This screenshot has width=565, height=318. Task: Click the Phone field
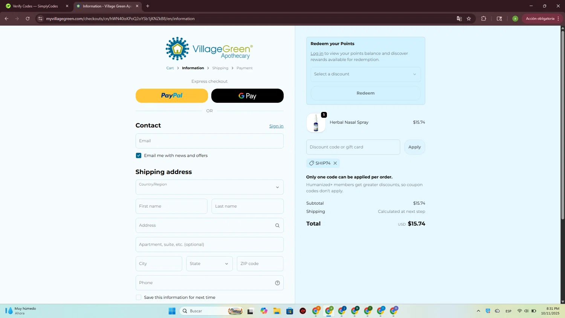209,283
